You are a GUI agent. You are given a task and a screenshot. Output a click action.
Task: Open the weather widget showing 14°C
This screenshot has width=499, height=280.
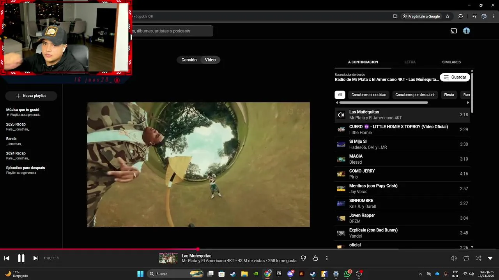coord(16,274)
